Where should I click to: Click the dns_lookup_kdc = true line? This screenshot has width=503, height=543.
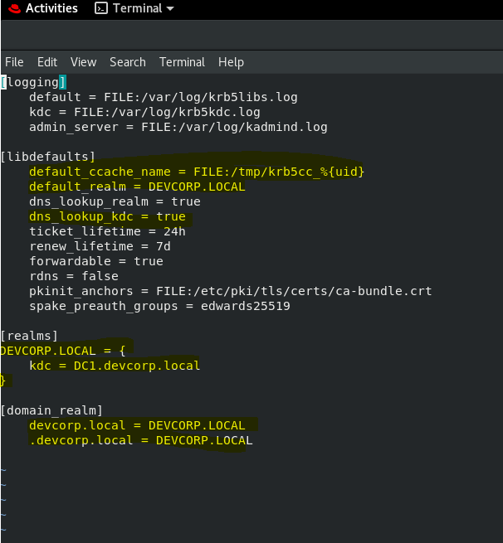click(x=107, y=216)
